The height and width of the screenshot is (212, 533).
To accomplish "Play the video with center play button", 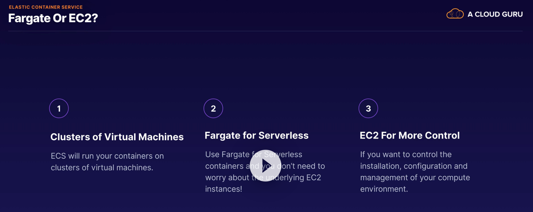I will [x=265, y=166].
